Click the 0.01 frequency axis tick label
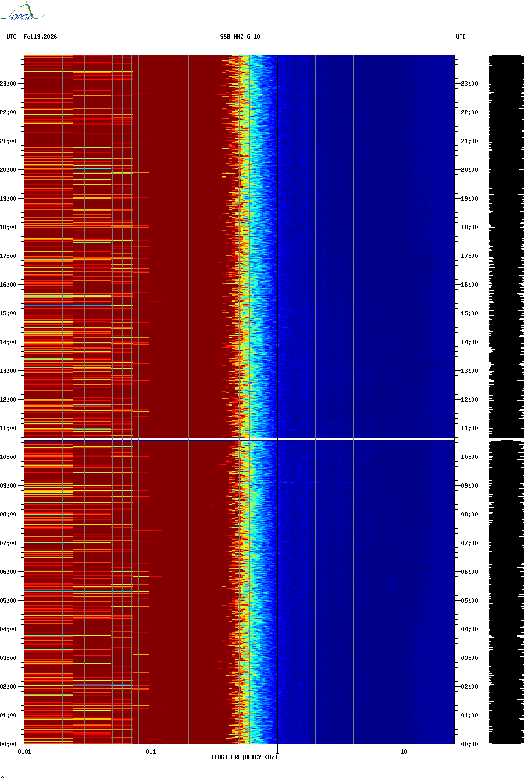The height and width of the screenshot is (782, 527). point(24,752)
